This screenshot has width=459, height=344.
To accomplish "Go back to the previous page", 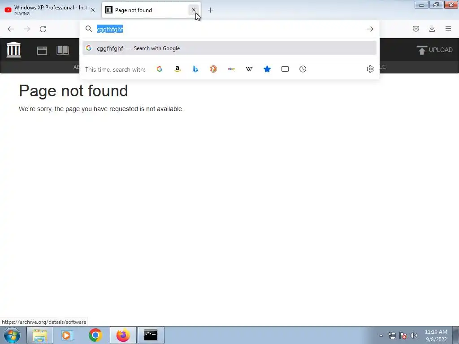I will point(11,29).
